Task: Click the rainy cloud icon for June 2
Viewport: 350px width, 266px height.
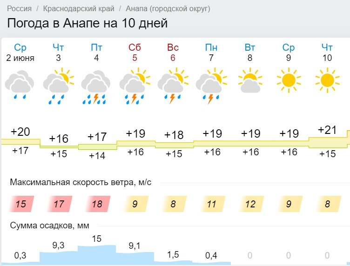Action: pos(20,85)
